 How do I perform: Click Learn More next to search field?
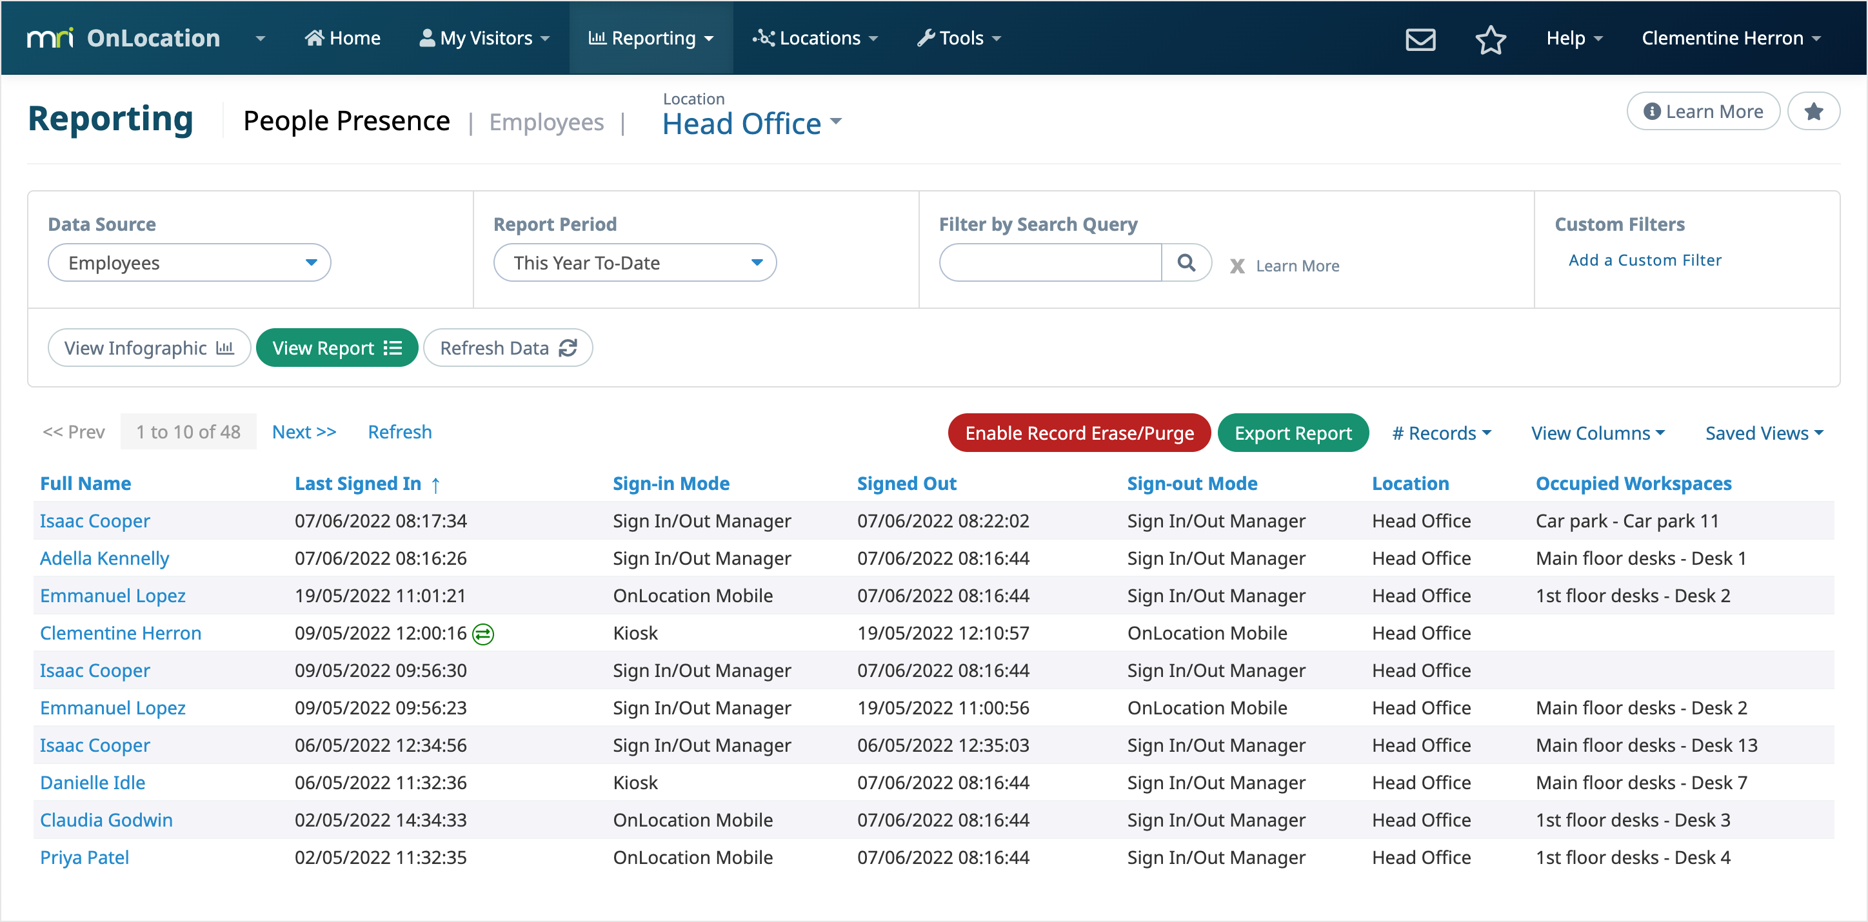(1297, 266)
